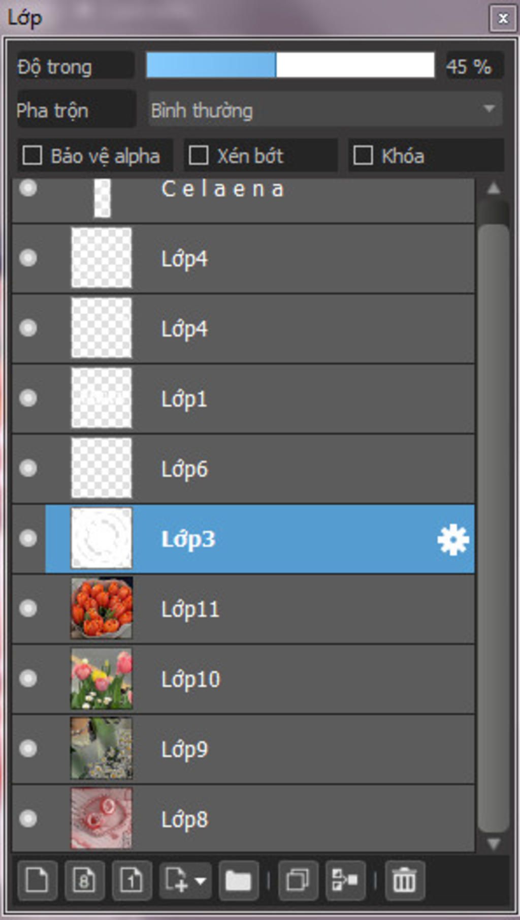Open the Pha trộn blend mode dropdown
The width and height of the screenshot is (520, 920).
pos(325,109)
